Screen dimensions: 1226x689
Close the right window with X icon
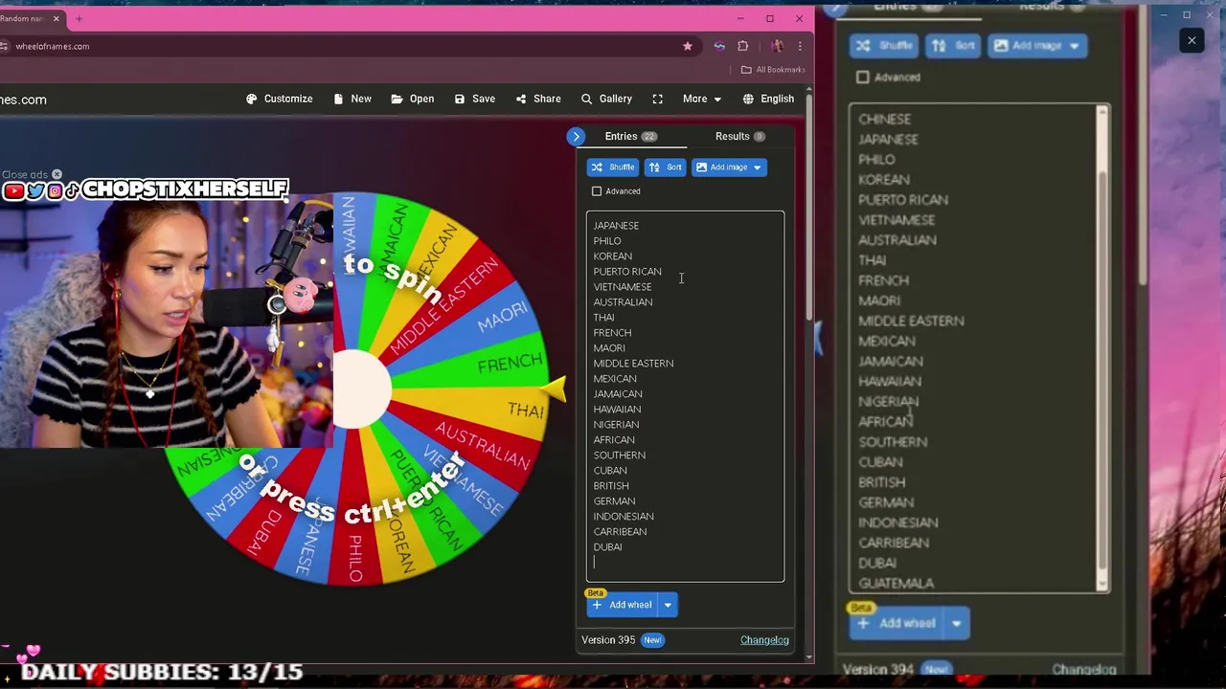(1192, 40)
